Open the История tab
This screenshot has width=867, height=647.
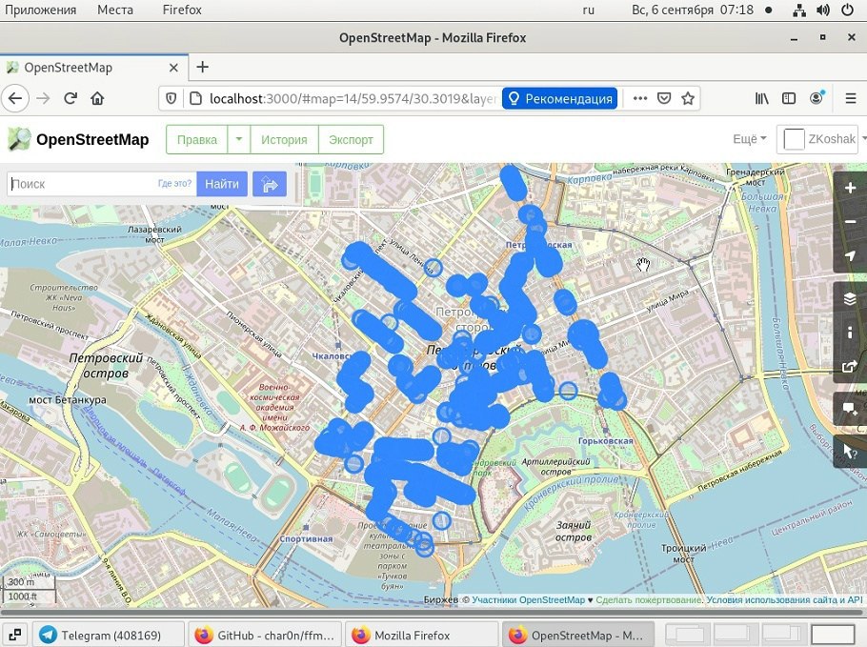pos(284,139)
